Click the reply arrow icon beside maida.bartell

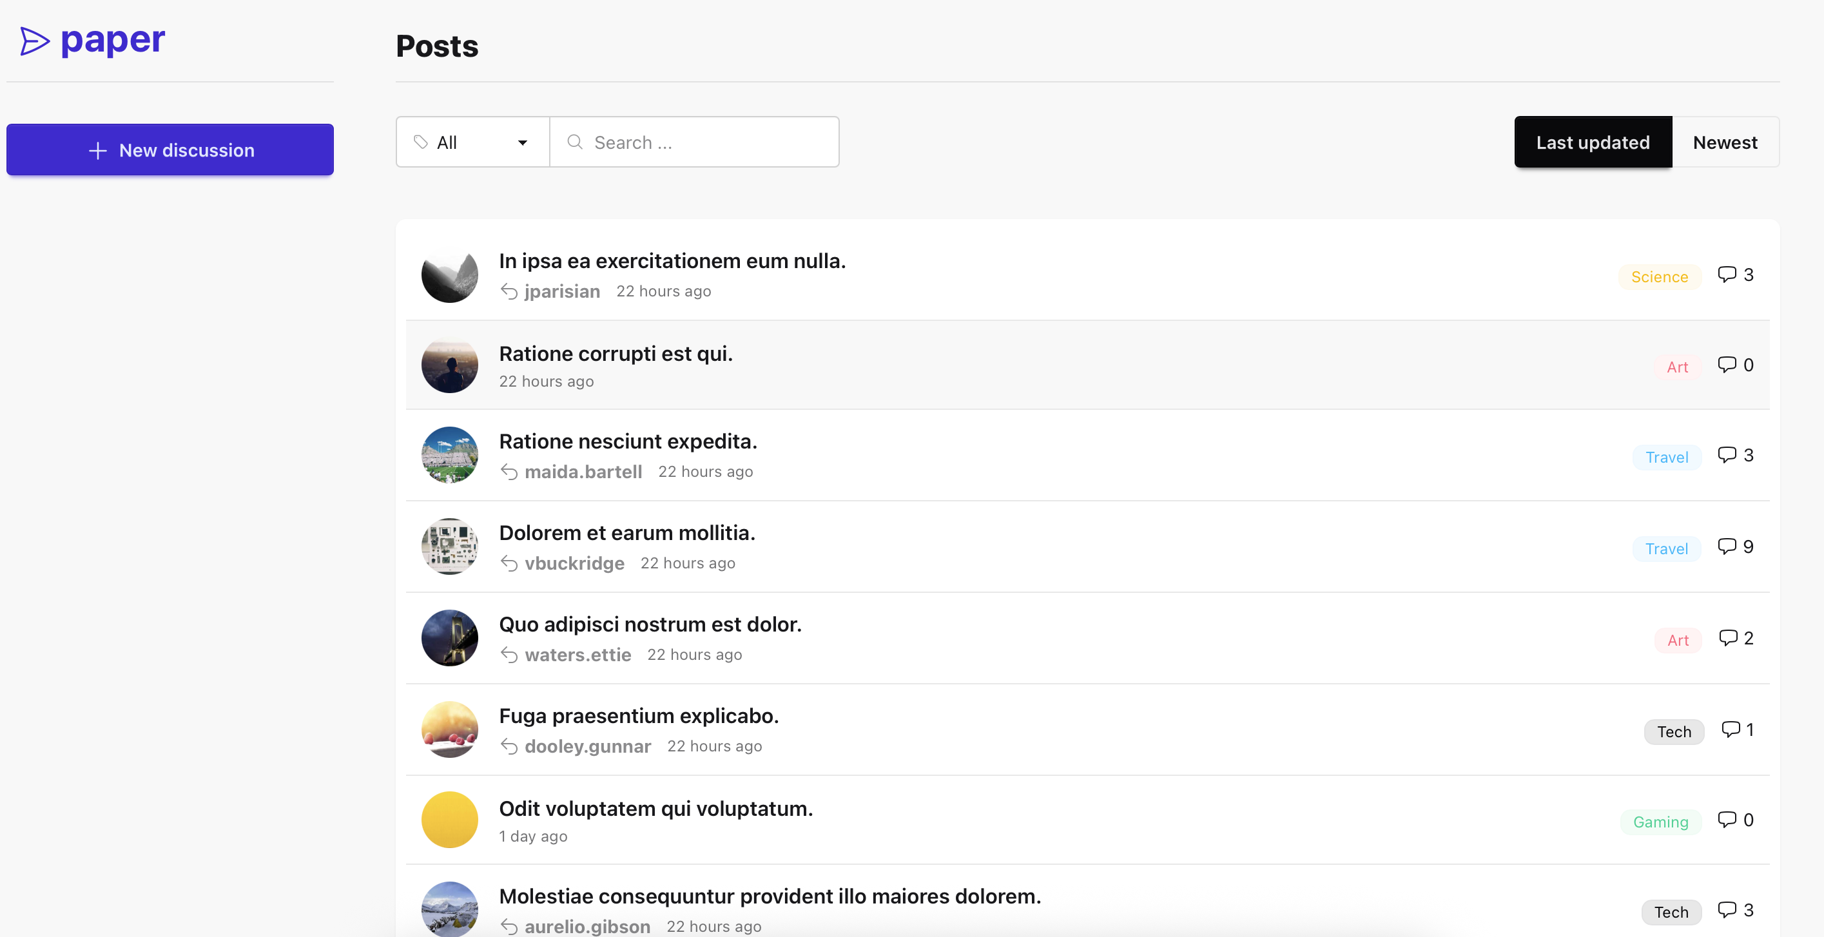click(x=509, y=472)
